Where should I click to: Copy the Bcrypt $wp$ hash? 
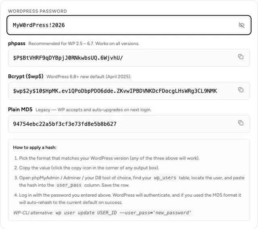click(241, 90)
